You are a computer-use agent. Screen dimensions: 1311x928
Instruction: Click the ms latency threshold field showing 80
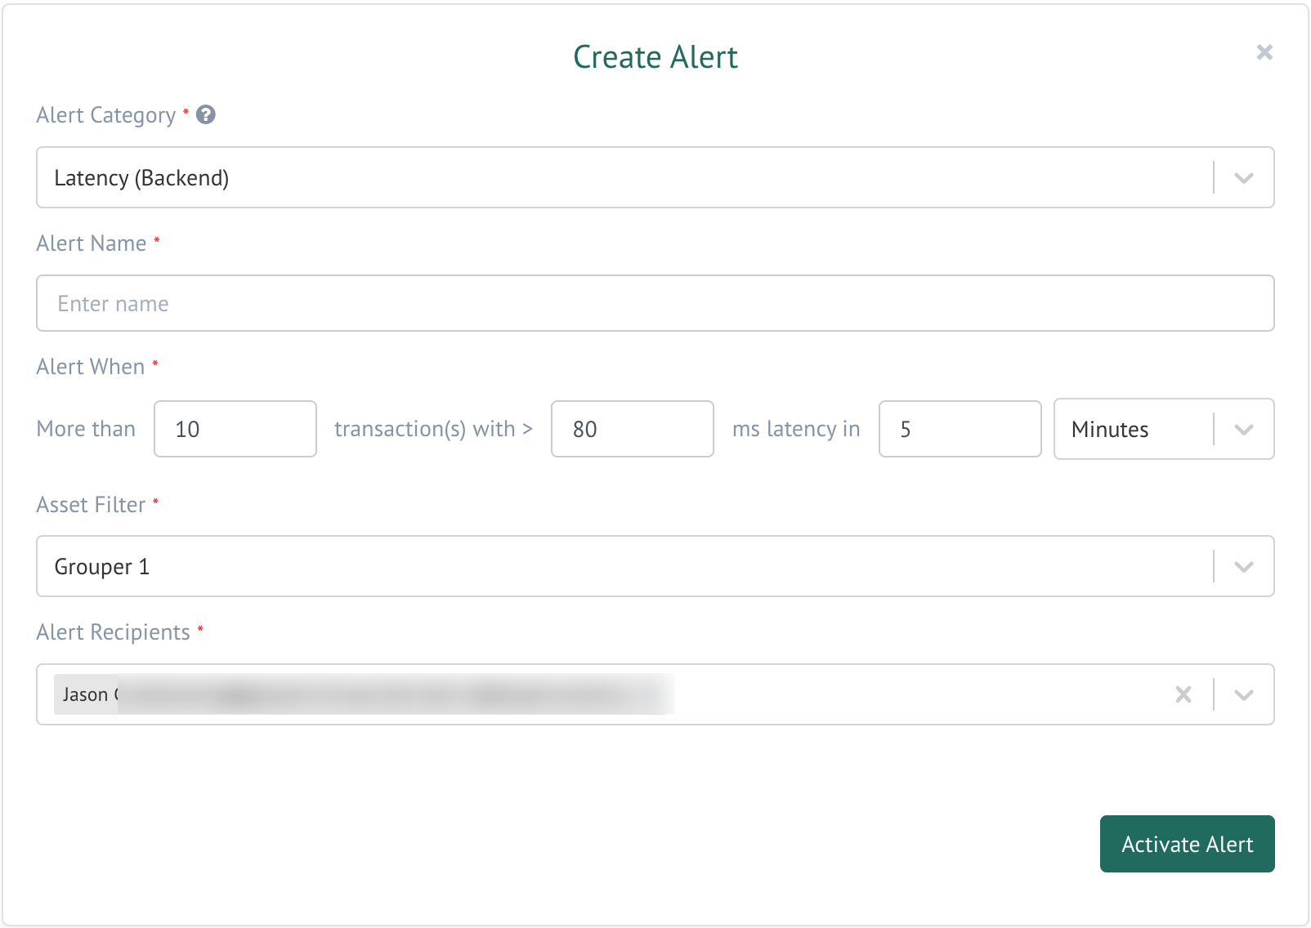pyautogui.click(x=632, y=430)
